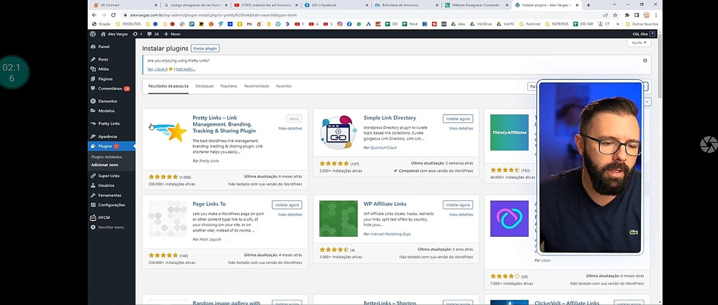Click the Modelos folder icon in sidebar
The width and height of the screenshot is (718, 305).
pyautogui.click(x=93, y=111)
